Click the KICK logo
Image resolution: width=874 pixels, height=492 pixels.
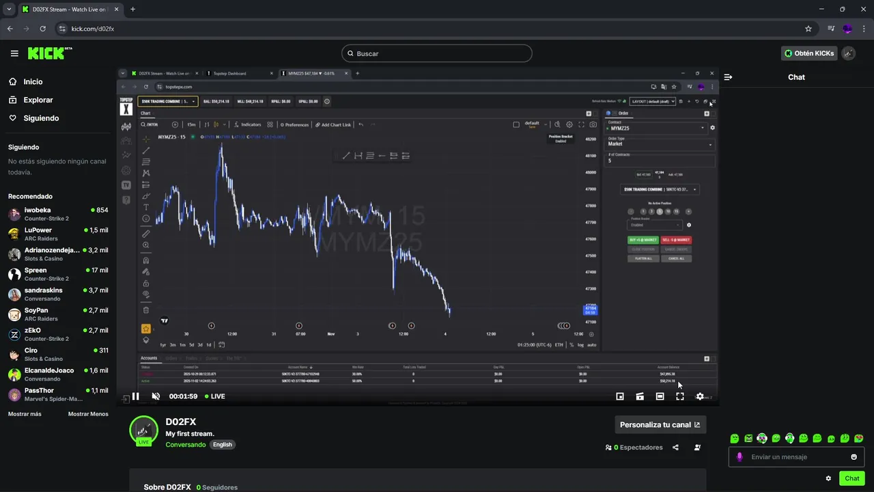point(50,53)
